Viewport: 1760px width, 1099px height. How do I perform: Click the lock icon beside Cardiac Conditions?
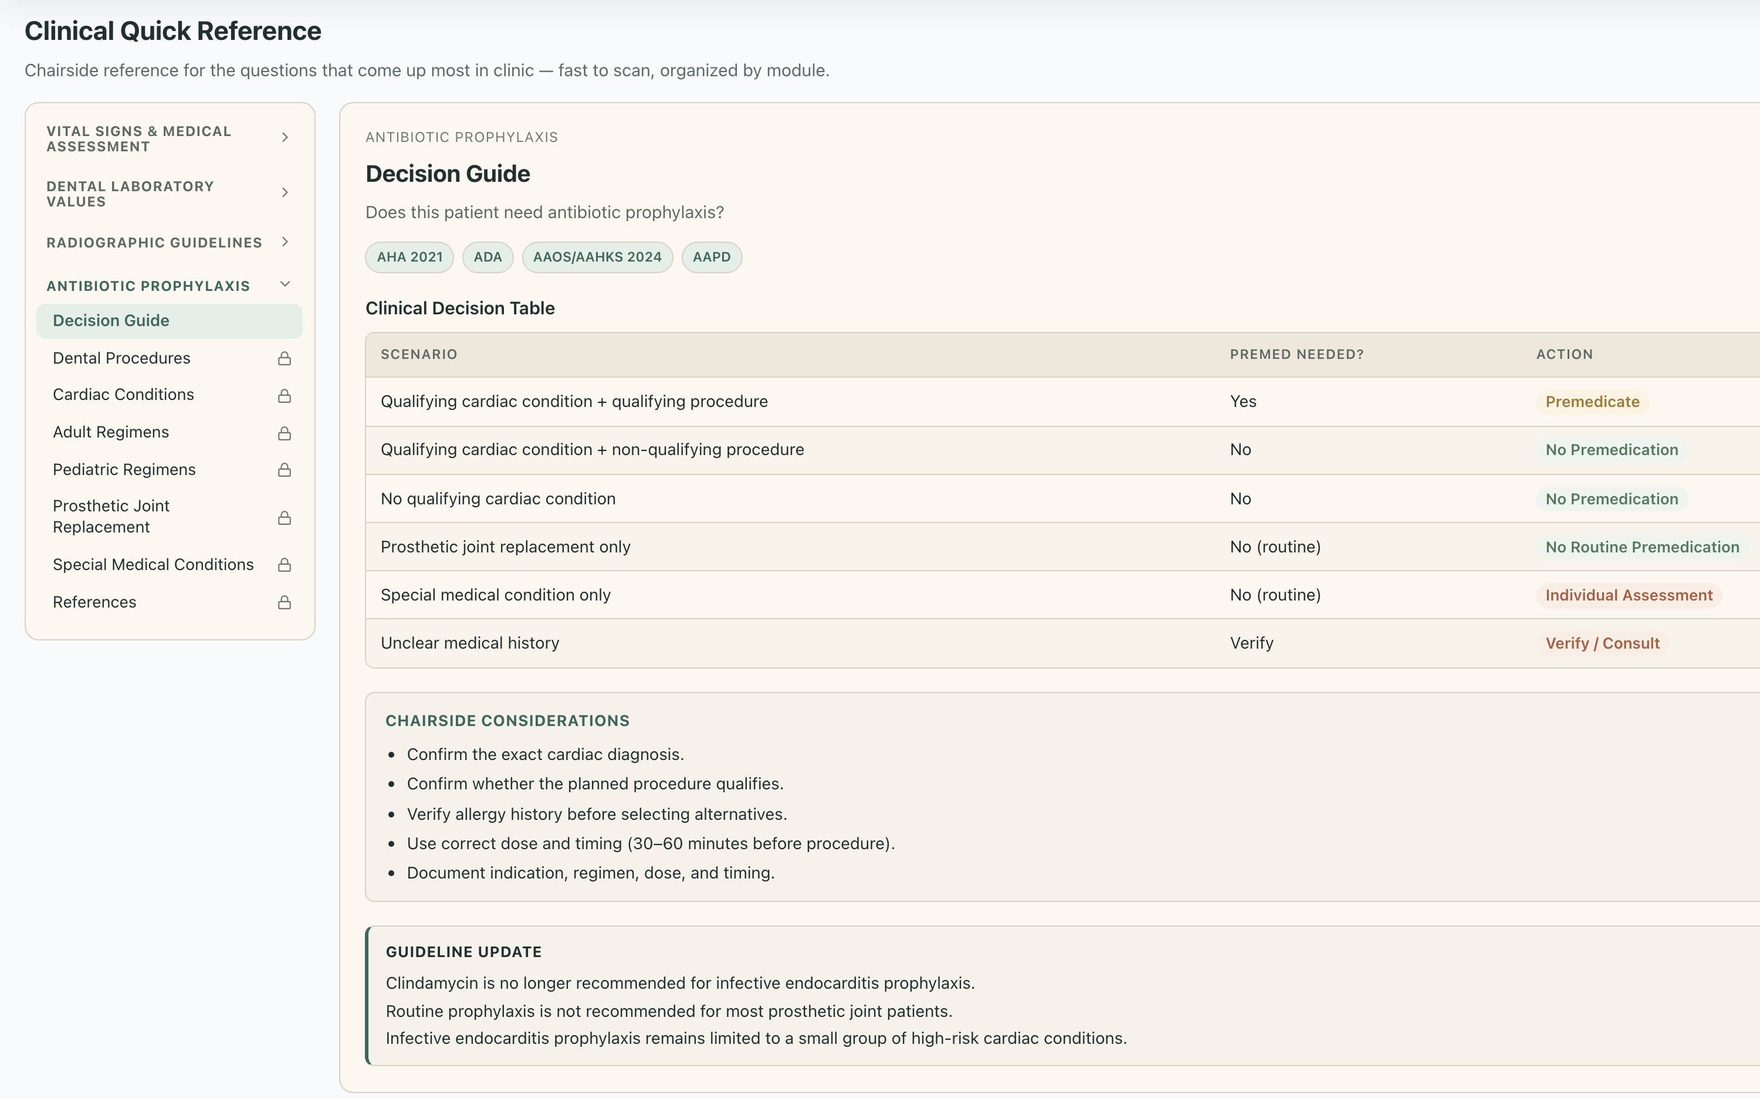tap(285, 395)
